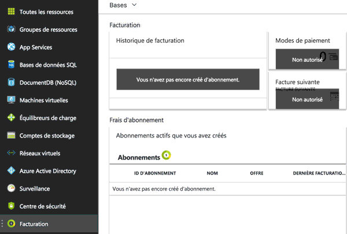Open Machines virtuelles menu item
Image resolution: width=347 pixels, height=234 pixels.
point(43,100)
